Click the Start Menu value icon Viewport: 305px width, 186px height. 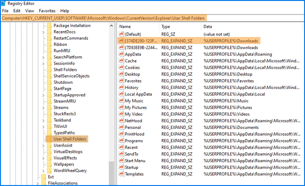pos(121,160)
